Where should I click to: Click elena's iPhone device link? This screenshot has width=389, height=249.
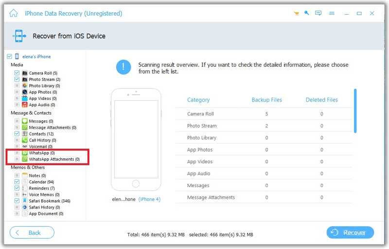[36, 57]
